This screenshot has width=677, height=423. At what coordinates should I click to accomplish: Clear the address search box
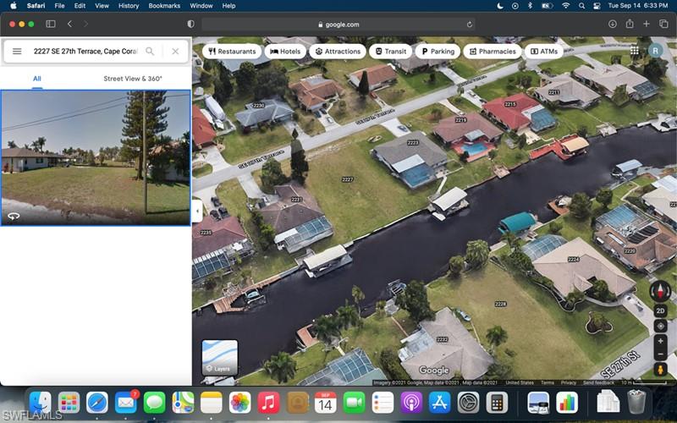[175, 52]
